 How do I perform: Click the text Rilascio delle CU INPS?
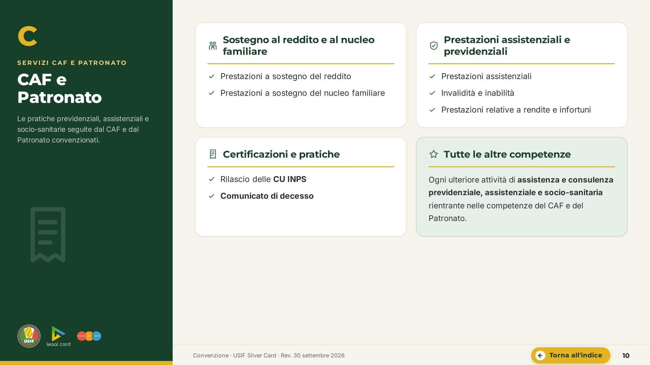click(263, 179)
